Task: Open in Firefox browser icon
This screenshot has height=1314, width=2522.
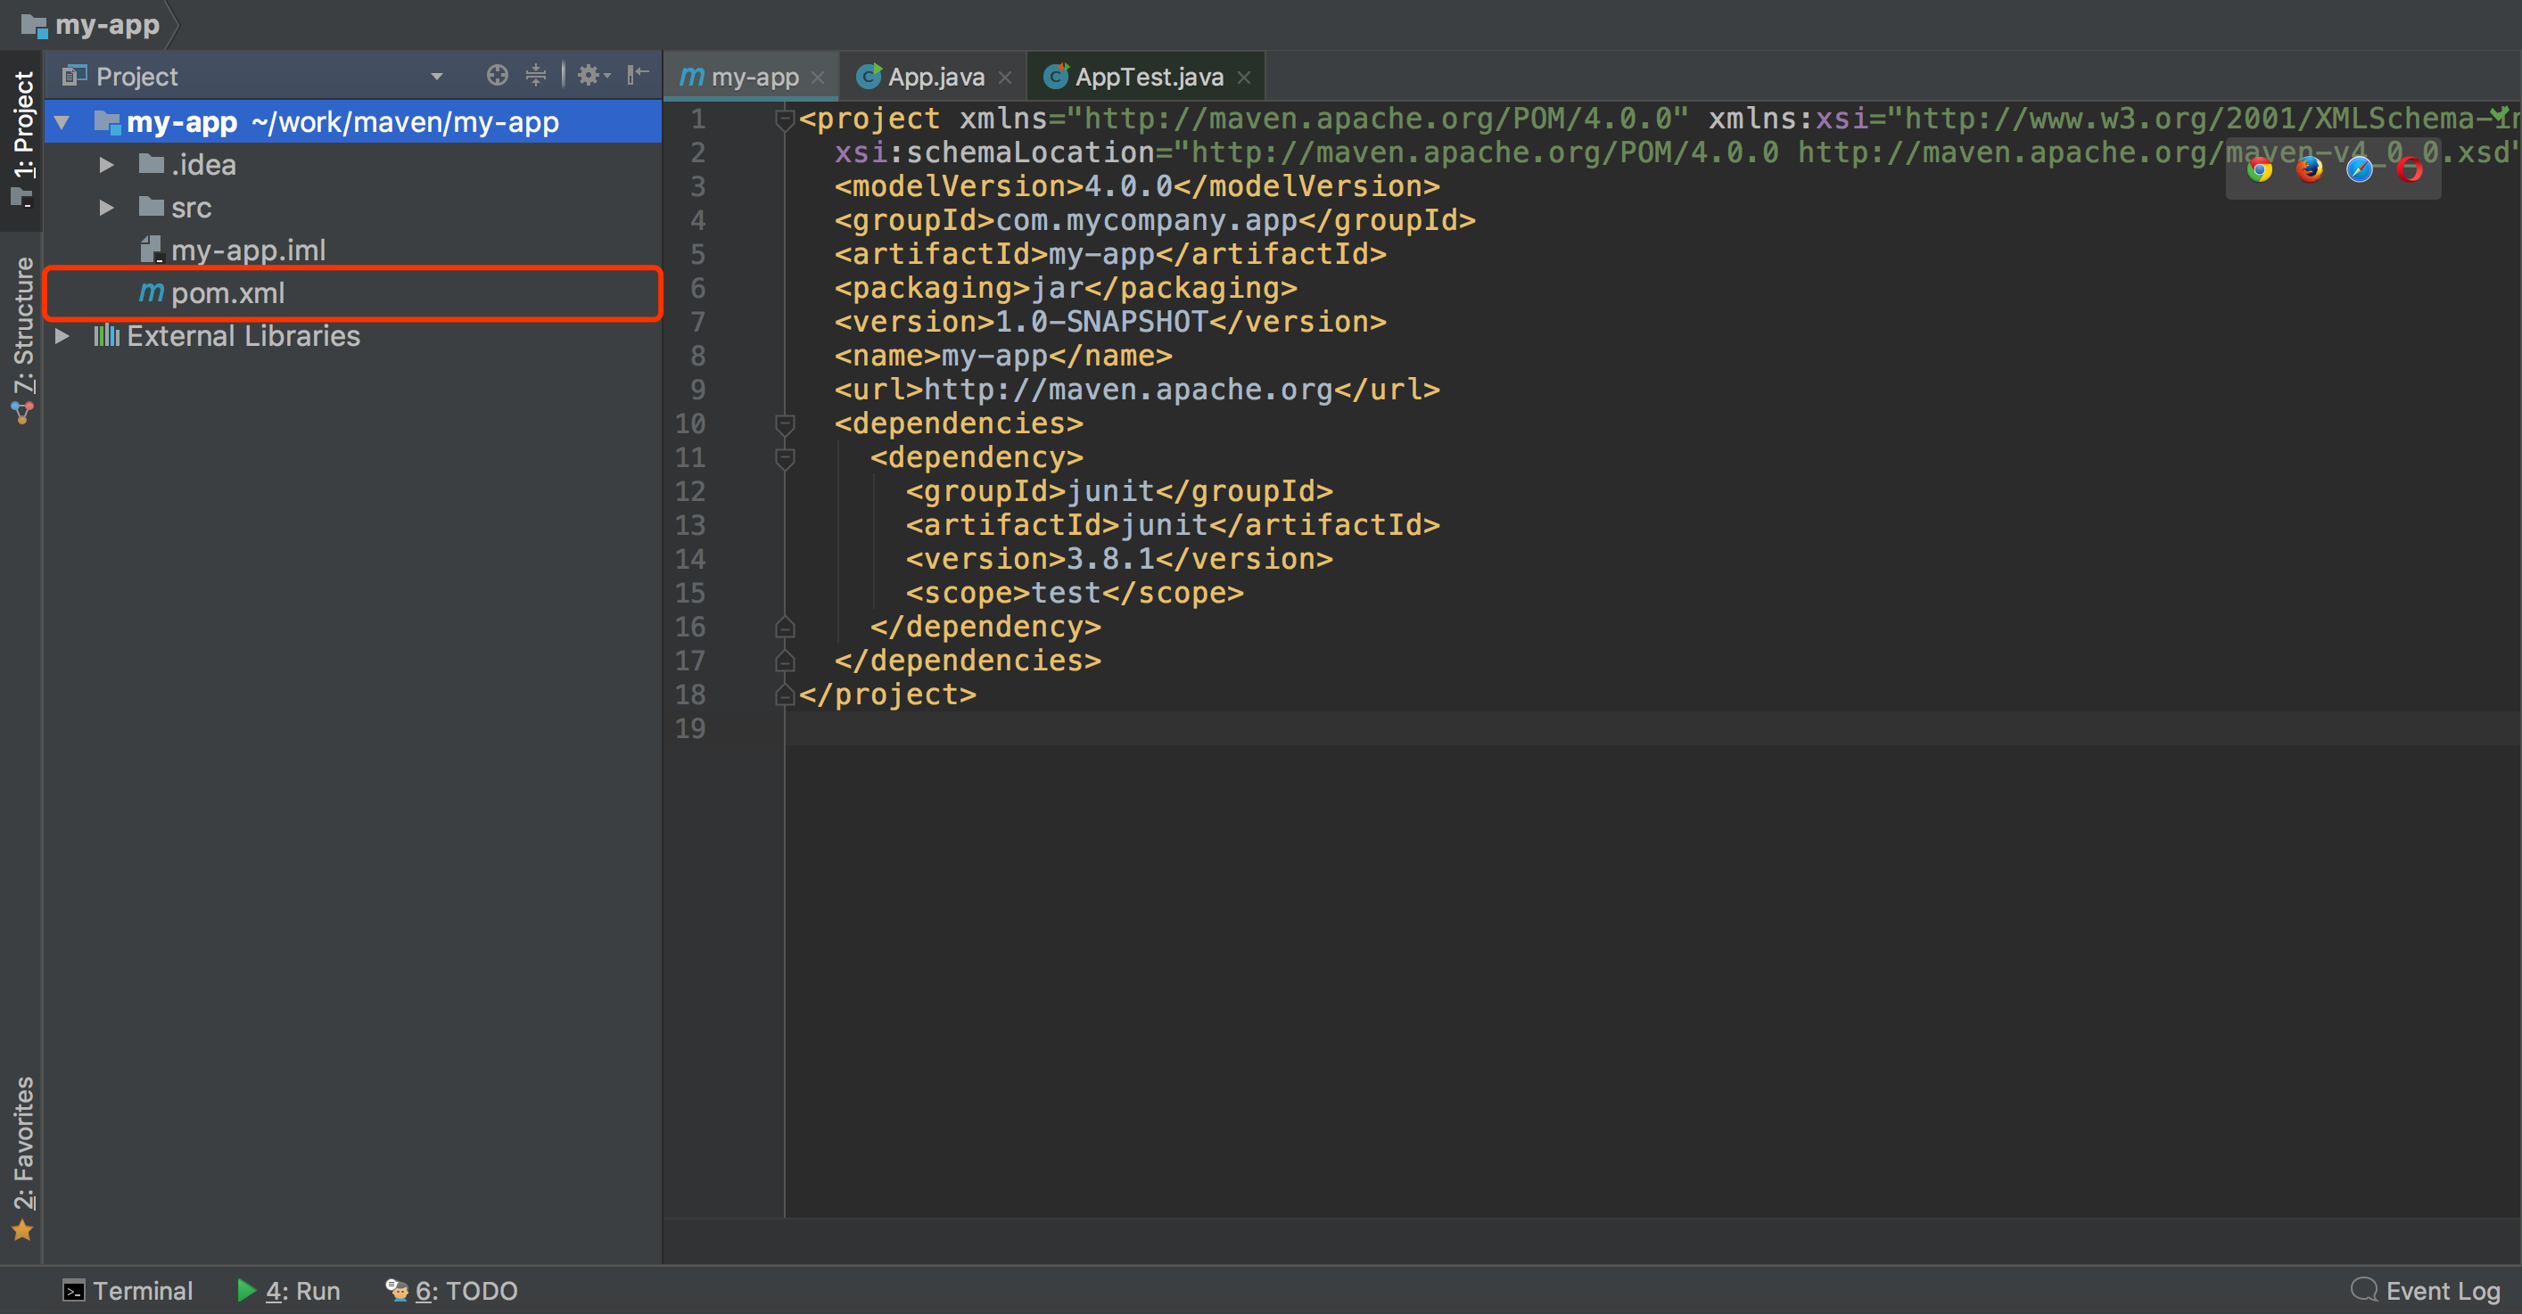Action: (x=2310, y=170)
